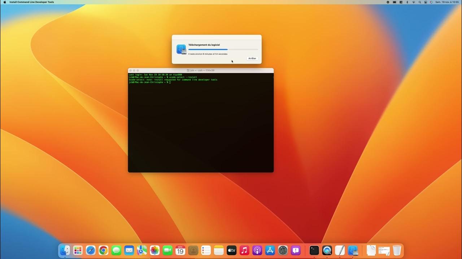Open App Store from the Dock
The height and width of the screenshot is (259, 462).
(x=270, y=250)
